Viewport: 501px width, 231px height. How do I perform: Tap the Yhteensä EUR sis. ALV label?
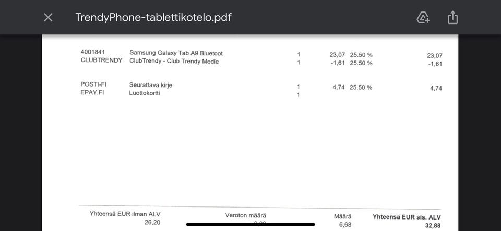pyautogui.click(x=407, y=217)
